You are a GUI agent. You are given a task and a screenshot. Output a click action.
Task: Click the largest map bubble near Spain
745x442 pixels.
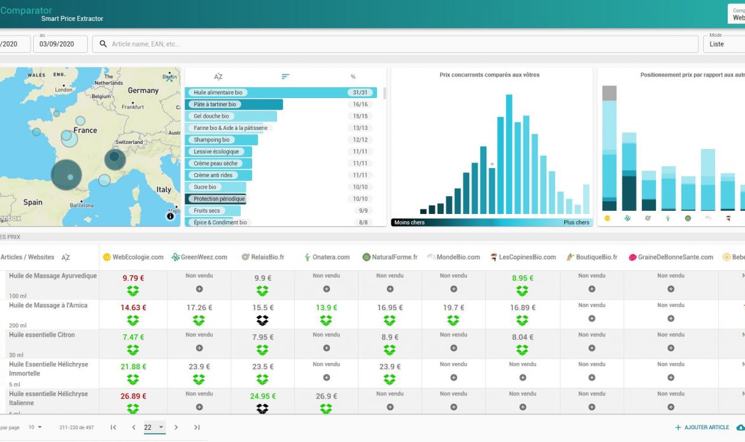point(66,175)
